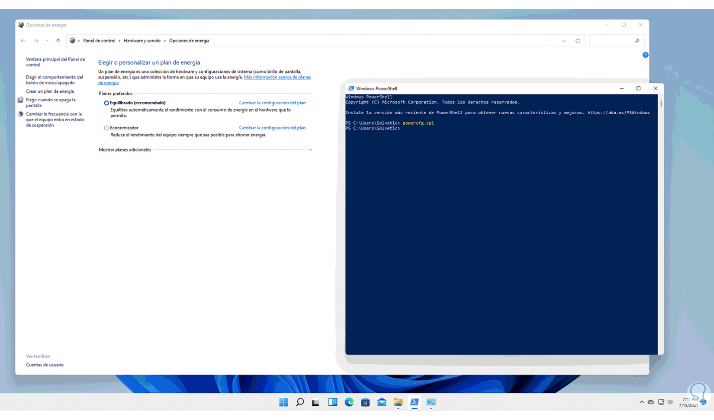Open taskbar Search
Image resolution: width=714 pixels, height=420 pixels.
[x=300, y=402]
